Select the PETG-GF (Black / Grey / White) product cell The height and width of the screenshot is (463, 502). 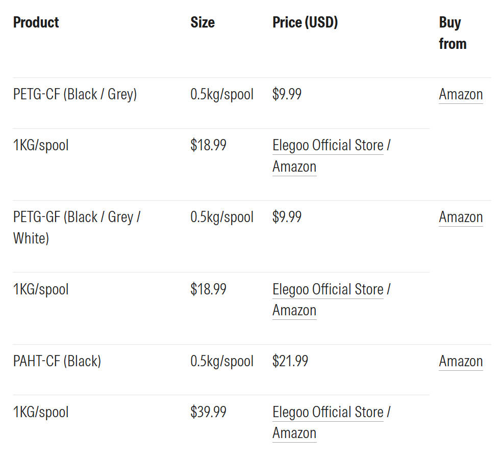77,227
